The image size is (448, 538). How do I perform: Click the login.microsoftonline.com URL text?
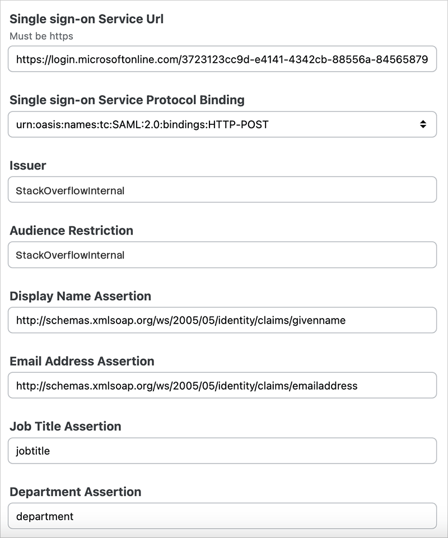pyautogui.click(x=222, y=59)
